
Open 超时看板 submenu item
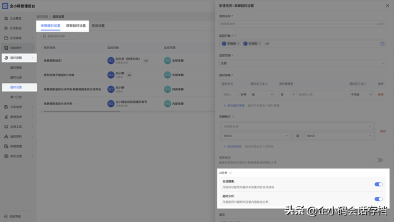tap(16, 68)
